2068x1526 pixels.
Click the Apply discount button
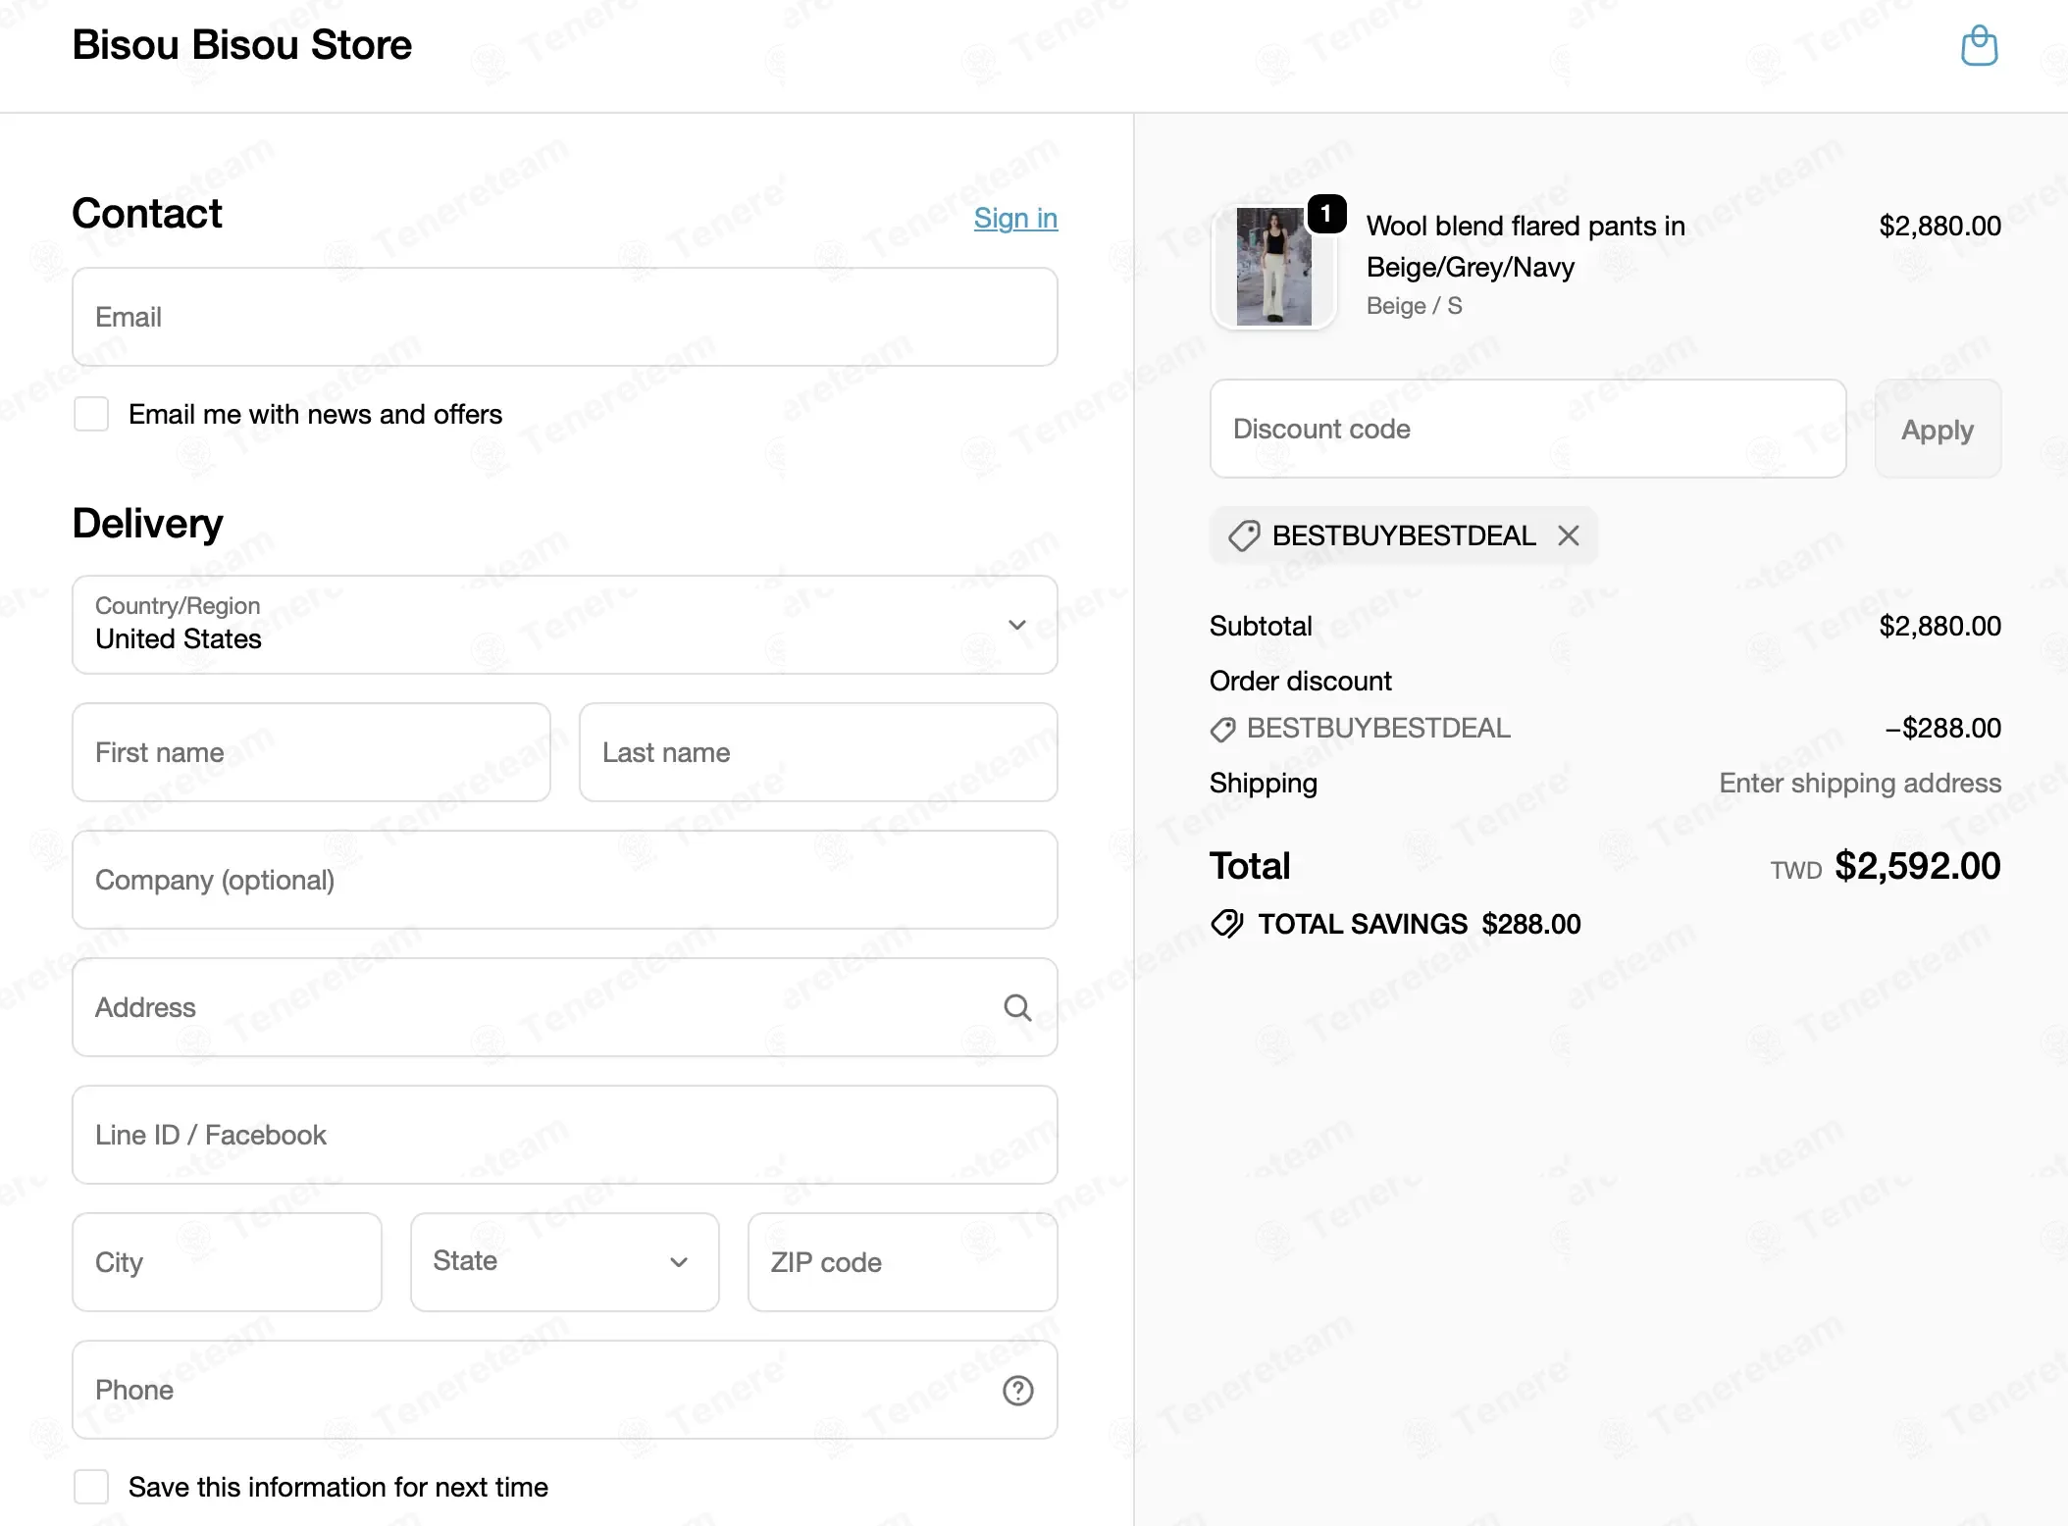1938,429
